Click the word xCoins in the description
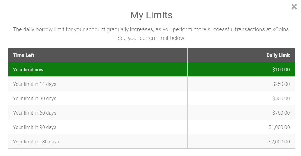Viewport: 301px width, 156px height. pyautogui.click(x=280, y=29)
